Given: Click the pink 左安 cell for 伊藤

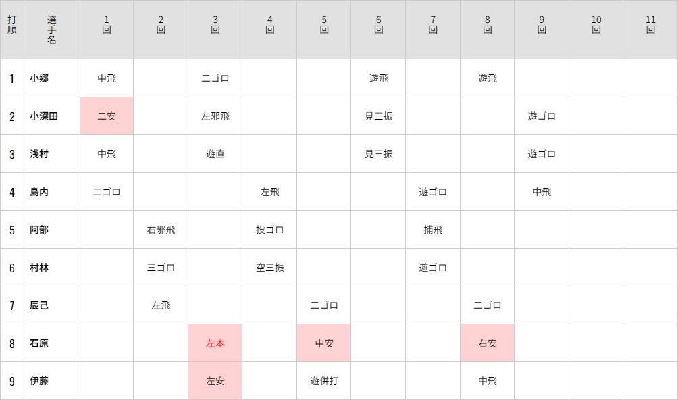Looking at the screenshot, I should click(215, 381).
